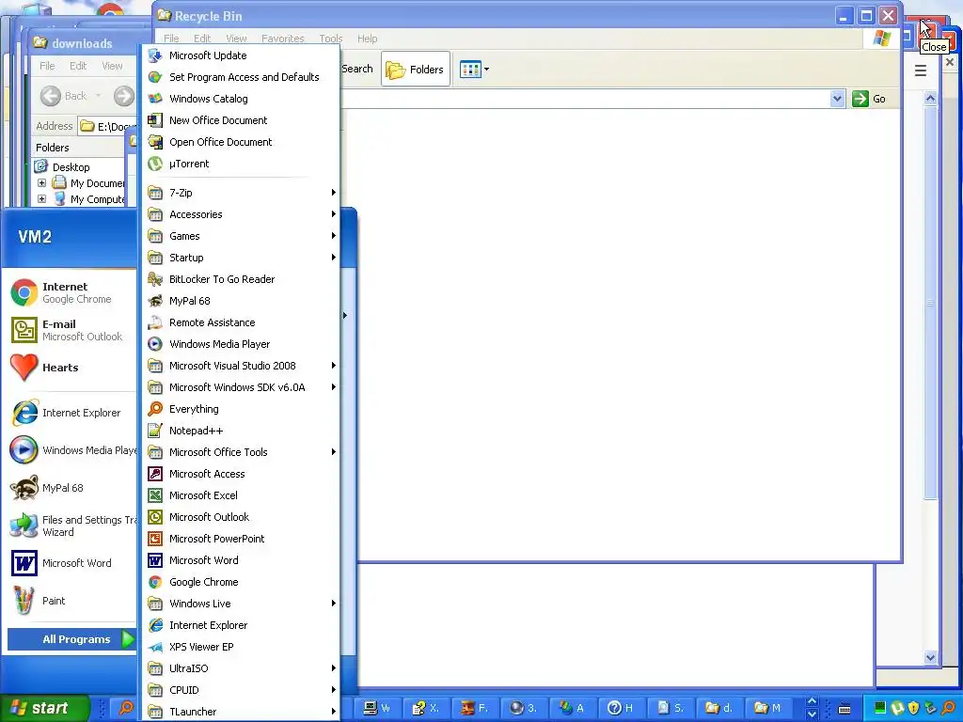Expand My Documents tree node in downloads window

pos(41,183)
